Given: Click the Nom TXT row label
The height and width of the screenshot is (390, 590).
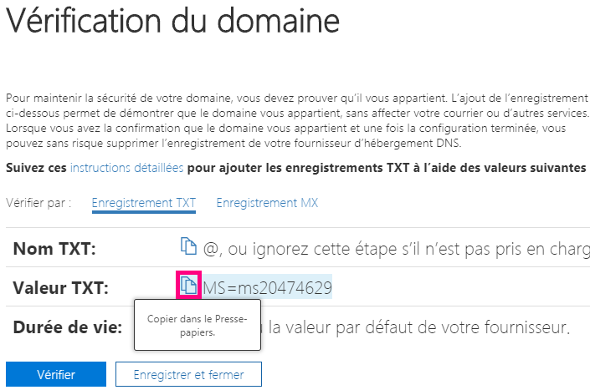Looking at the screenshot, I should coord(55,248).
